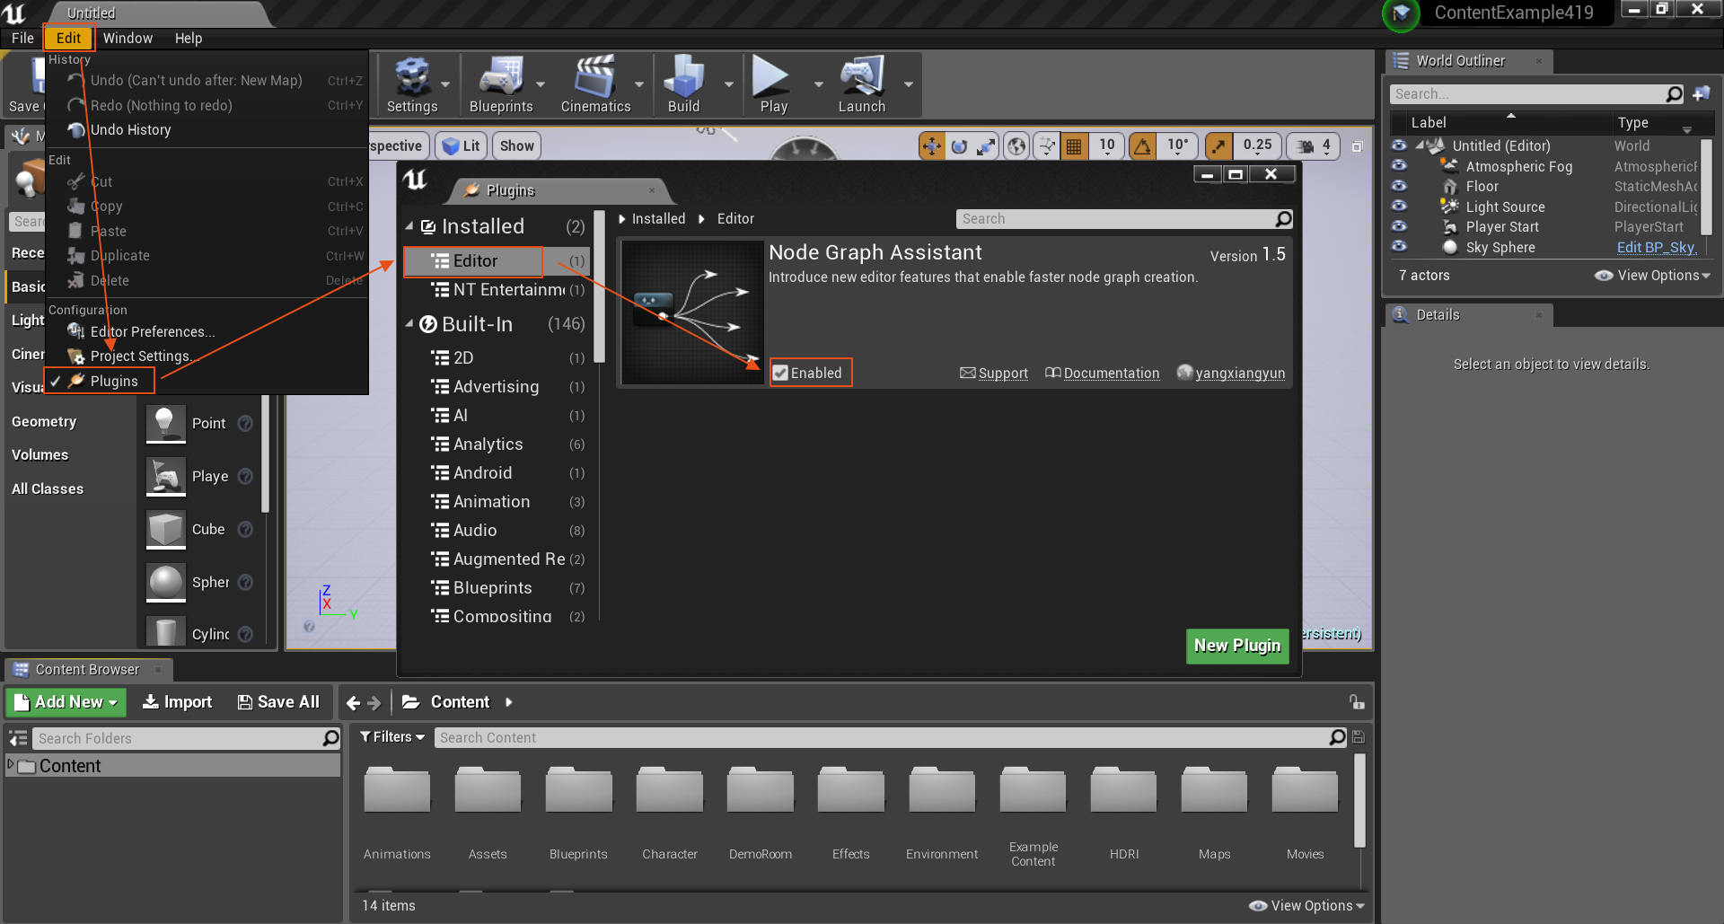Screen dimensions: 1724x924
Task: Toggle scale snapping in viewport
Action: [1218, 146]
